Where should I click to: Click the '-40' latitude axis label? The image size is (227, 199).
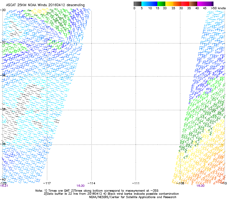click(3, 179)
